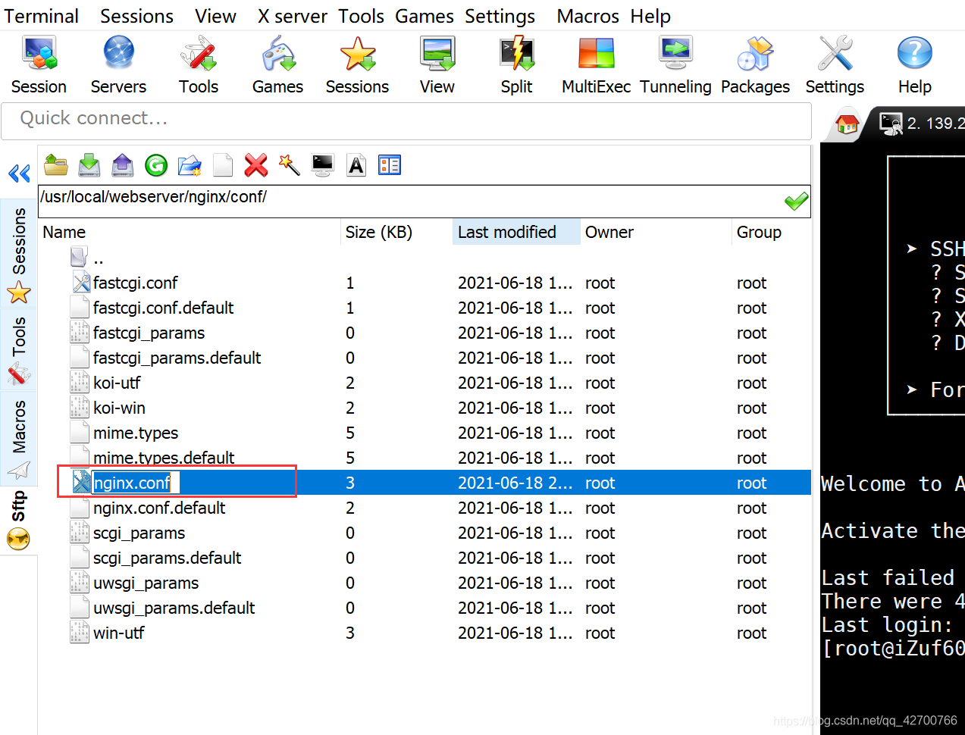Image resolution: width=965 pixels, height=735 pixels.
Task: Select the fastcgi.conf file
Action: [x=425, y=283]
